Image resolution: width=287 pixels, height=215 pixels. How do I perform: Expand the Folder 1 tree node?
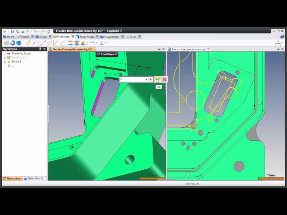click(x=5, y=61)
